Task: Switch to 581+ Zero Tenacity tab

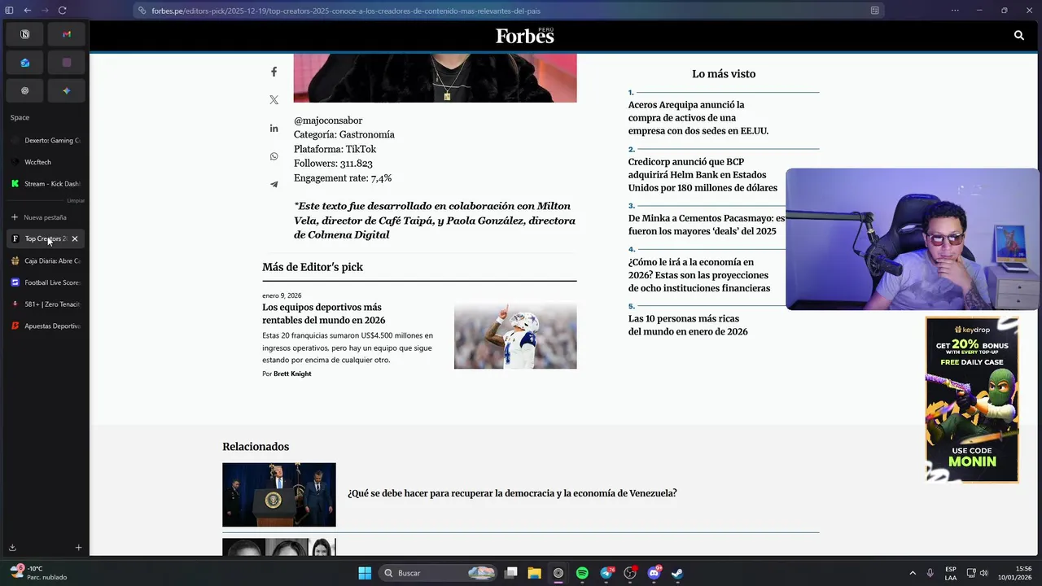Action: 46,304
